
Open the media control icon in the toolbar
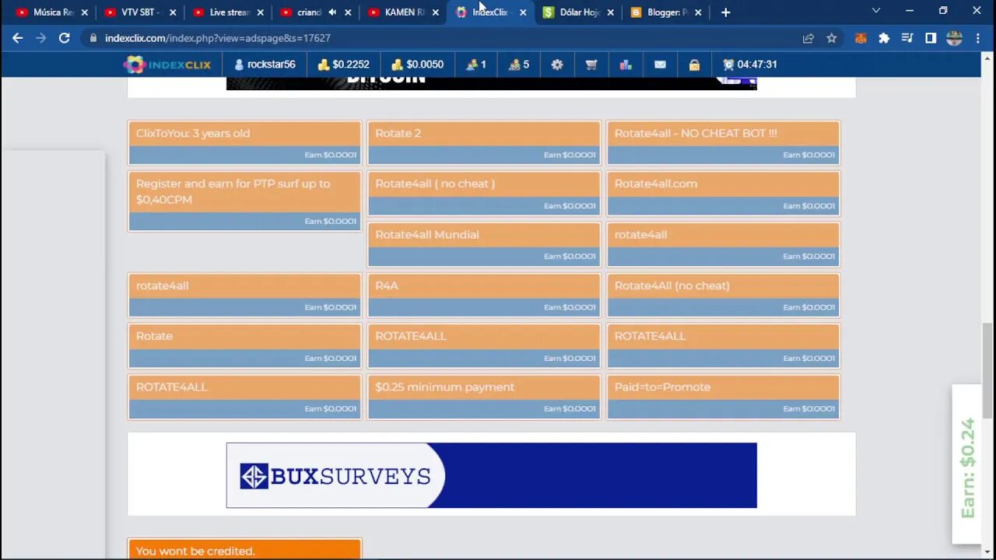(907, 38)
